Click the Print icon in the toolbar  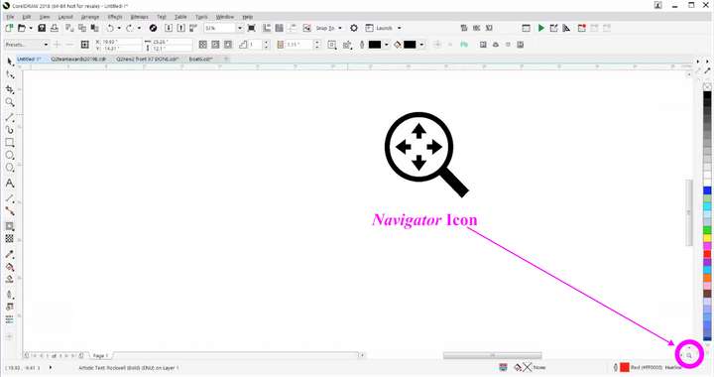pos(55,28)
